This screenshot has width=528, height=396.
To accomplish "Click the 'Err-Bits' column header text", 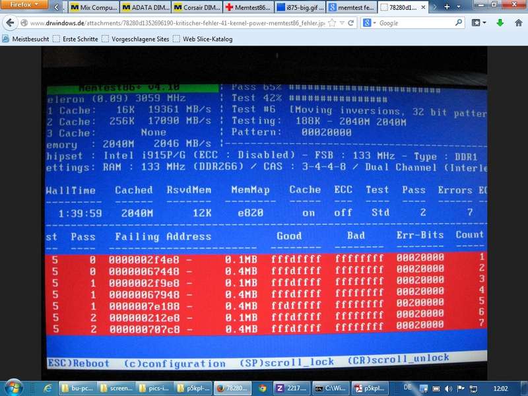I will point(420,235).
